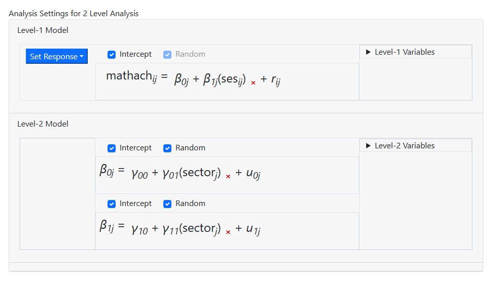The height and width of the screenshot is (283, 496).
Task: Uncheck Intercept for β0j equation
Action: tap(112, 148)
